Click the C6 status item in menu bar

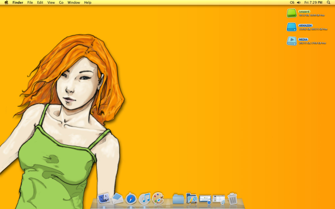(292, 3)
